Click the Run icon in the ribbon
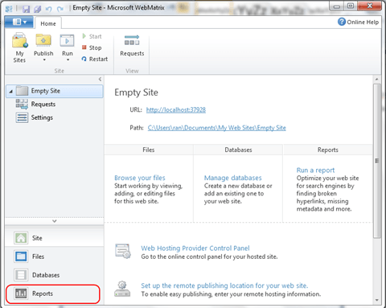Image resolution: width=386 pixels, height=308 pixels. tap(67, 41)
